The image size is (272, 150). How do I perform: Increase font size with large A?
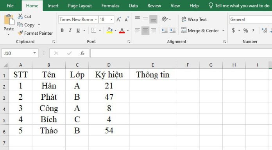pos(118,19)
